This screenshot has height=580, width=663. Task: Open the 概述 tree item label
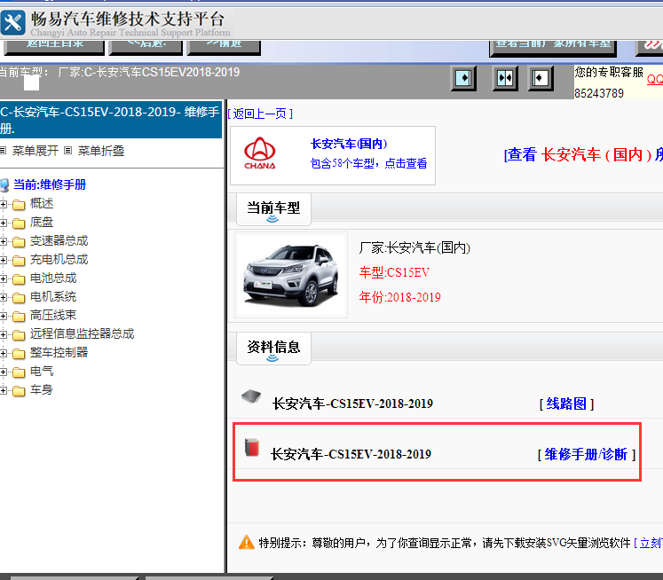click(42, 204)
